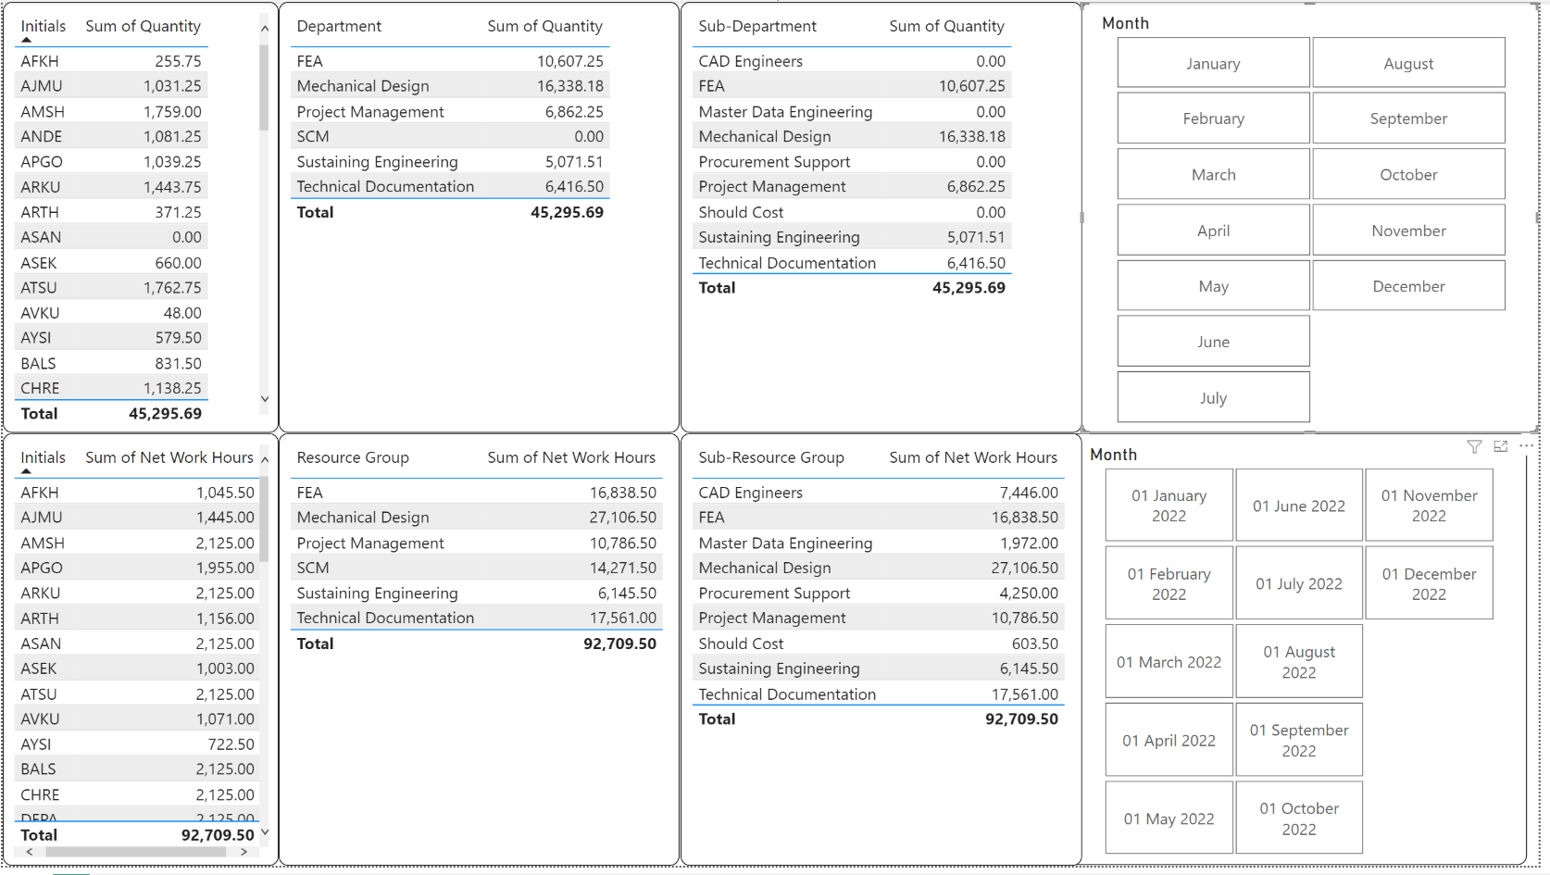The height and width of the screenshot is (875, 1550).
Task: Select 01 December 2022 date slicer tile
Action: coord(1429,583)
